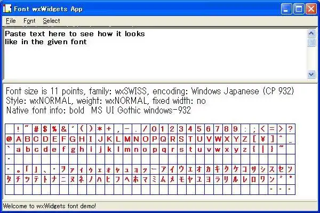
Task: Click the '¥' cell in the character grid
Action: coord(263,139)
